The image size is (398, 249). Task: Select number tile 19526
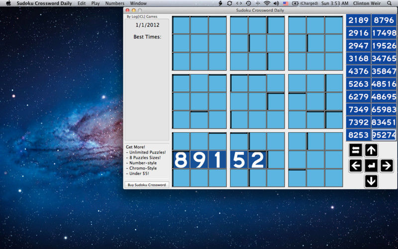coord(384,46)
